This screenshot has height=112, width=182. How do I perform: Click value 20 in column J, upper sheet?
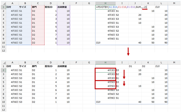pos(135,15)
